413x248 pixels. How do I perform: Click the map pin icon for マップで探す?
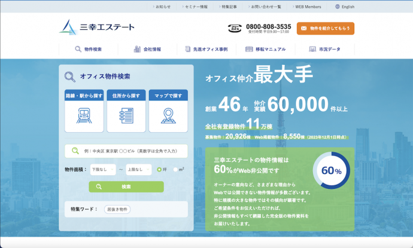click(x=168, y=115)
